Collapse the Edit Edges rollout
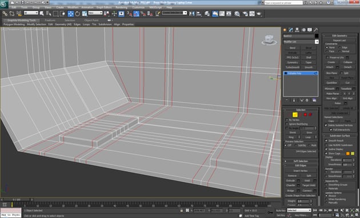 click(x=301, y=165)
